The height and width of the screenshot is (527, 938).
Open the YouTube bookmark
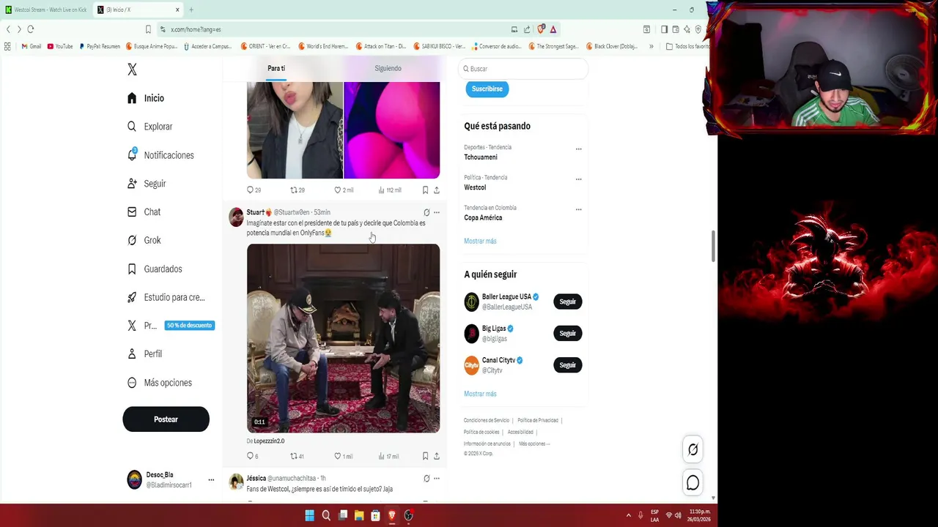60,46
